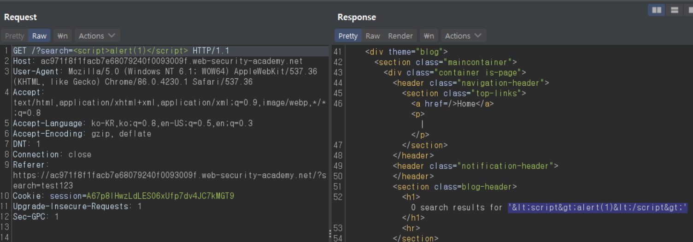693x242 pixels.
Task: Choose the combined single-pane layout icon
Action: (690, 10)
